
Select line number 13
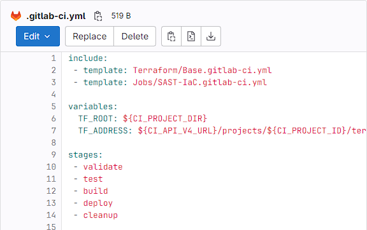coord(51,203)
